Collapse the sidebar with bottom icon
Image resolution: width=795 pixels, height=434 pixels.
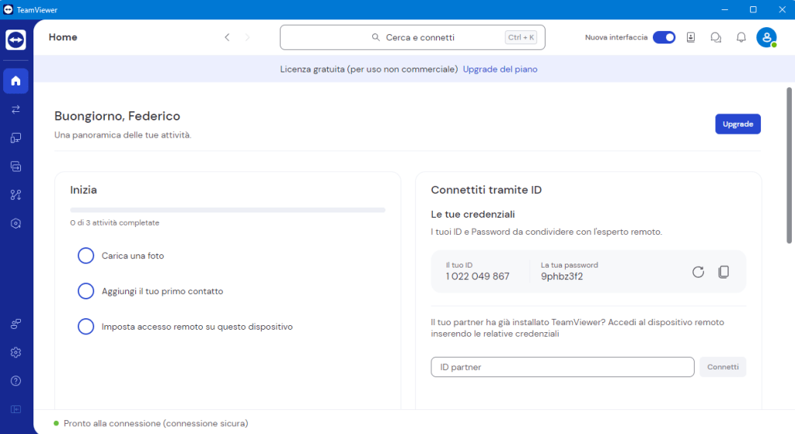click(16, 409)
